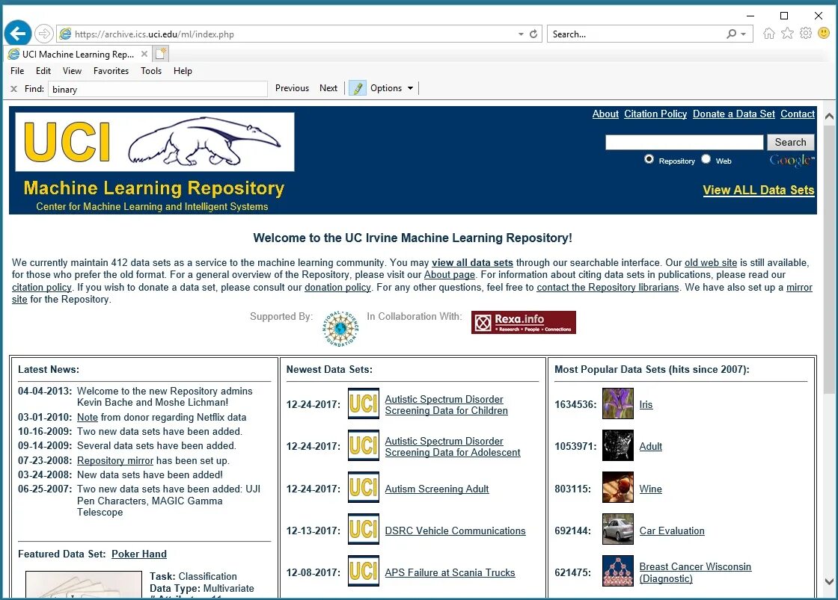Open the Home icon in browser toolbar
This screenshot has height=600, width=838.
pyautogui.click(x=768, y=34)
